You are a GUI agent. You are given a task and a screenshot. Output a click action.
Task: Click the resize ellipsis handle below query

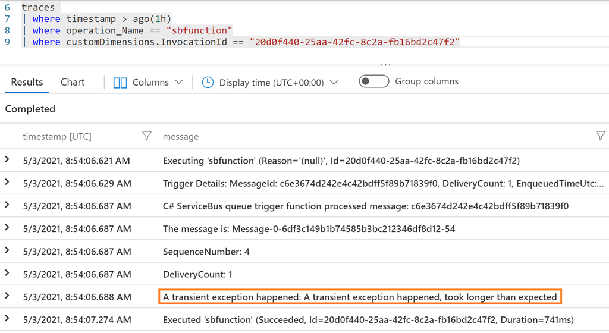[385, 65]
